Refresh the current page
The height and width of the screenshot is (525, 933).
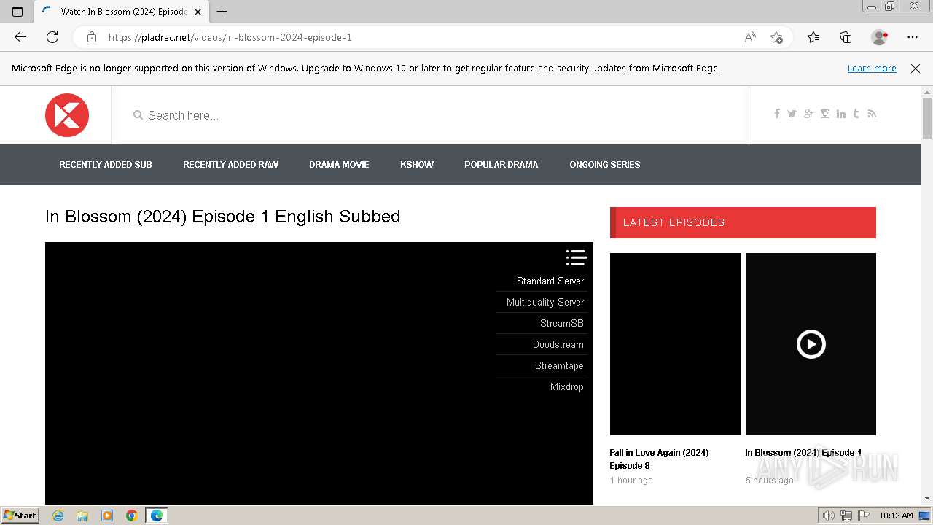tap(52, 37)
